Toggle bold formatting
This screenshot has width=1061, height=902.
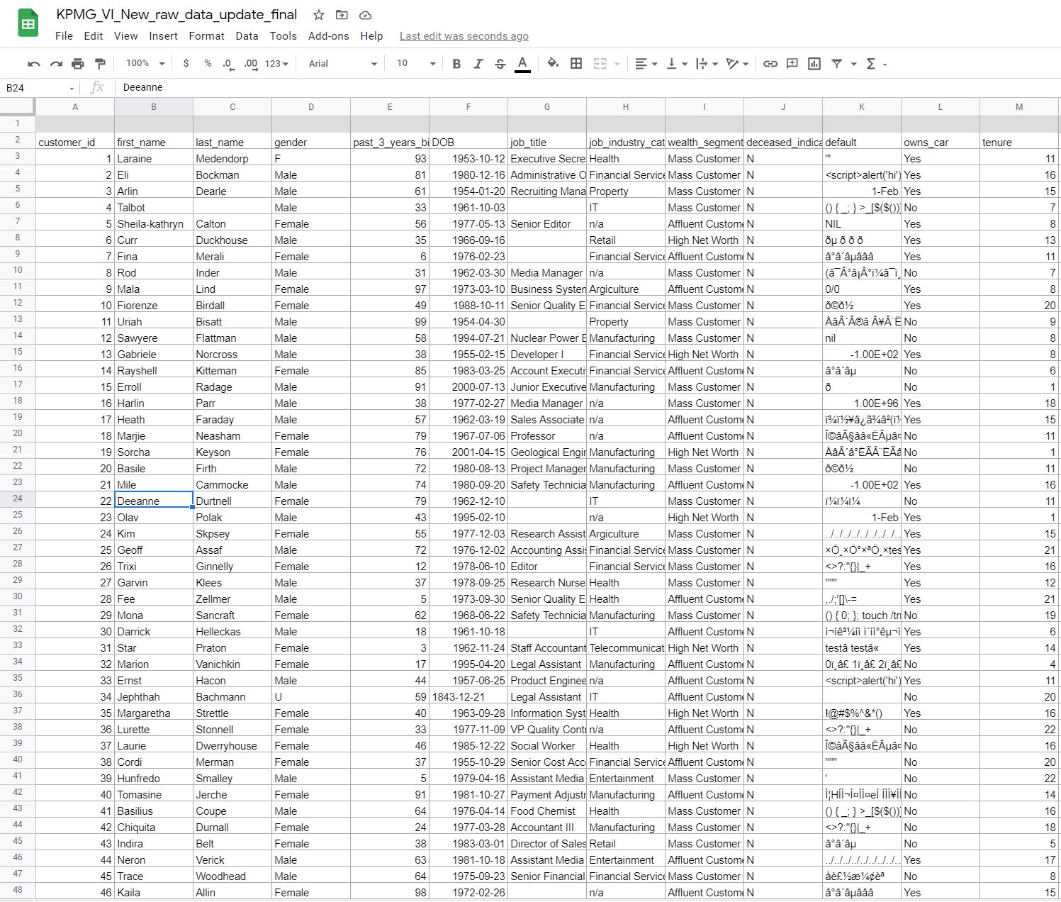click(456, 63)
